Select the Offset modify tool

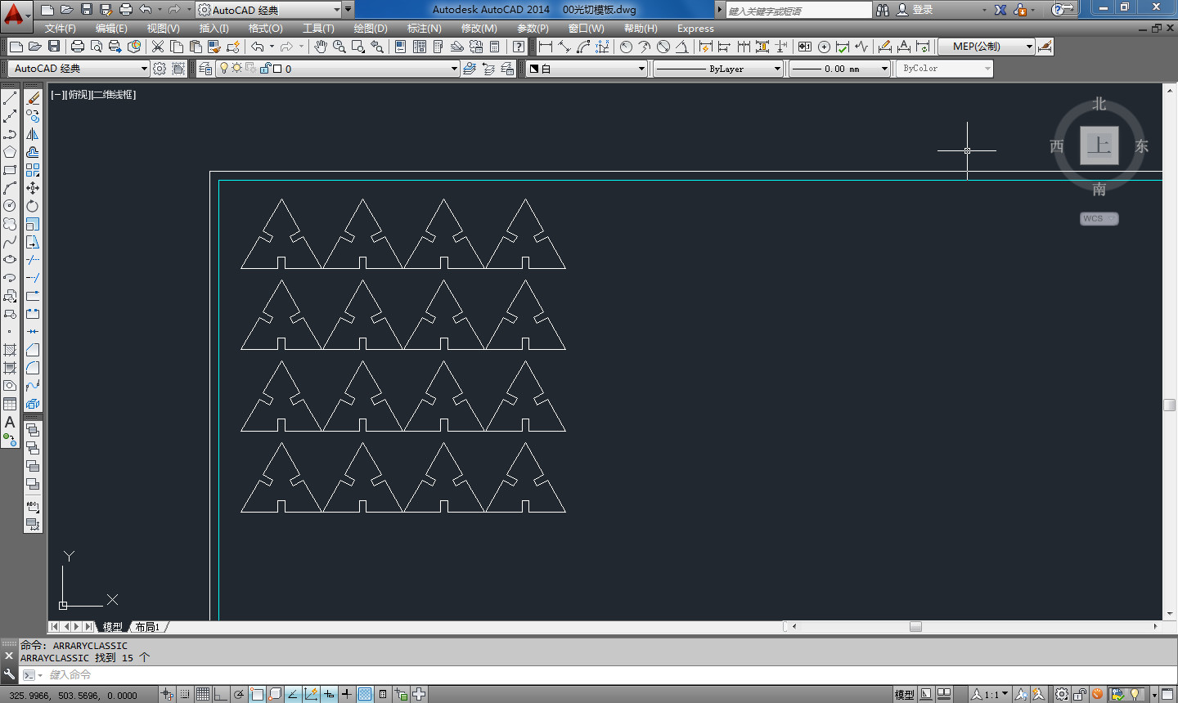point(33,152)
